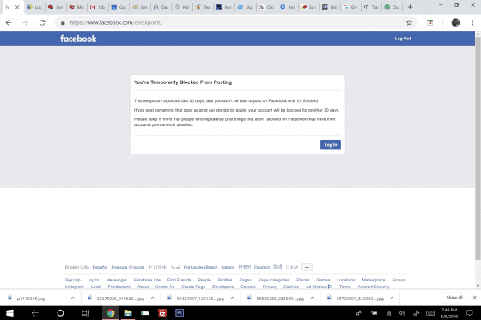Open the Chrome profile avatar

click(x=455, y=22)
